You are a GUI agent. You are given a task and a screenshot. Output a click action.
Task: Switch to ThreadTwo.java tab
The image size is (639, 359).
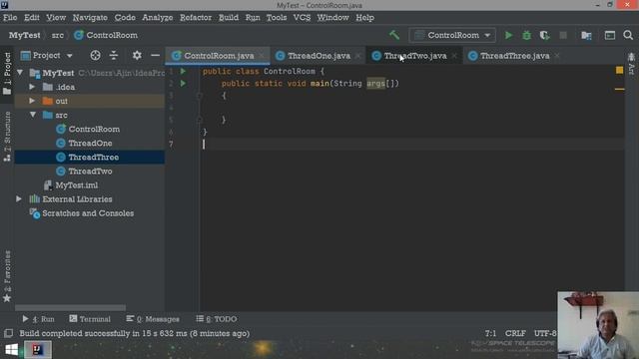pyautogui.click(x=415, y=56)
